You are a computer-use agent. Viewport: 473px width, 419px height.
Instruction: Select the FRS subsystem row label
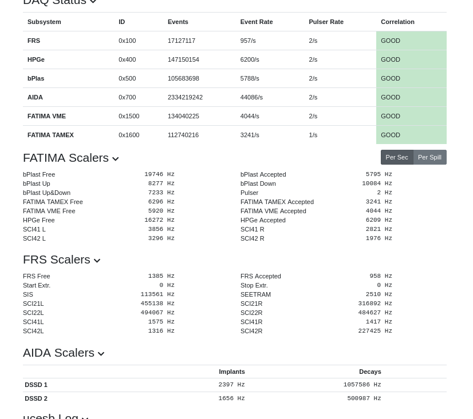tap(34, 41)
